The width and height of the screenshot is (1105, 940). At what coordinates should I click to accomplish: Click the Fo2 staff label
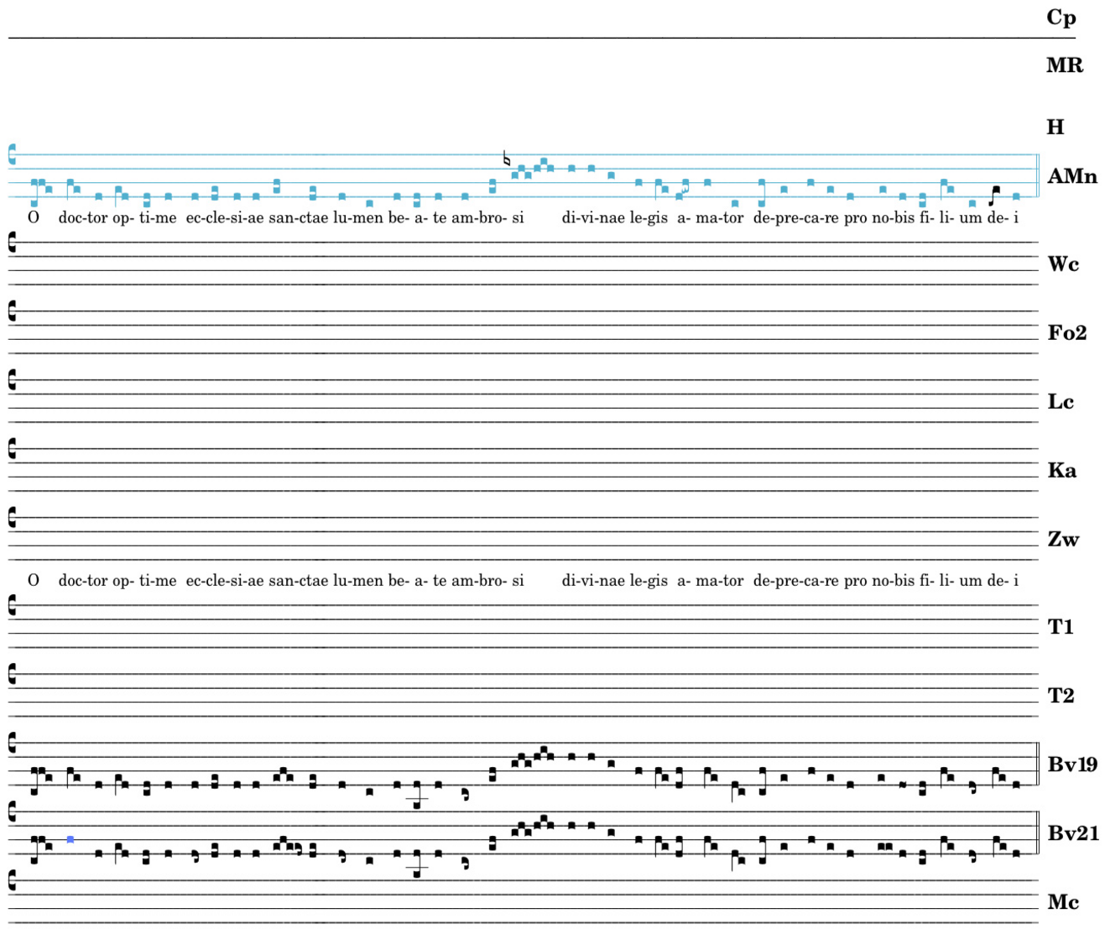(x=1066, y=333)
